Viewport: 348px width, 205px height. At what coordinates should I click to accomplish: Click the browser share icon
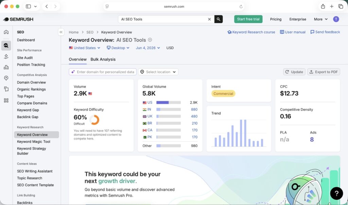tap(323, 6)
